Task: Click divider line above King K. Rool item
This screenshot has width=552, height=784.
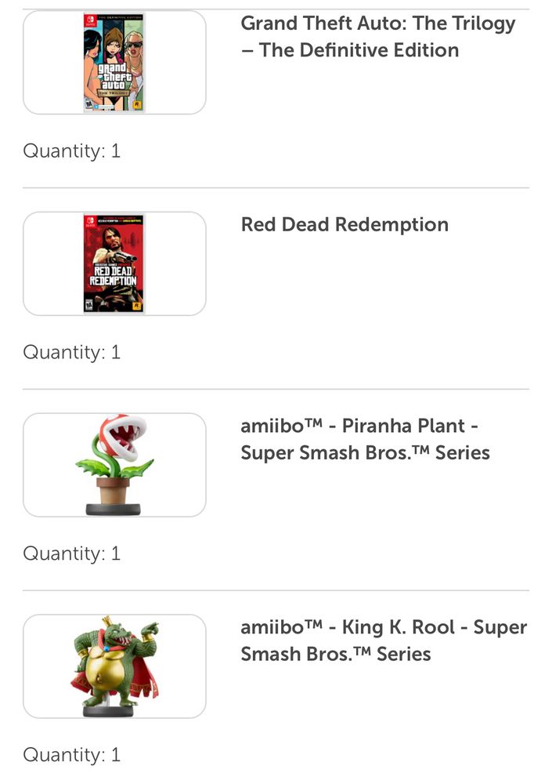Action: (x=276, y=590)
